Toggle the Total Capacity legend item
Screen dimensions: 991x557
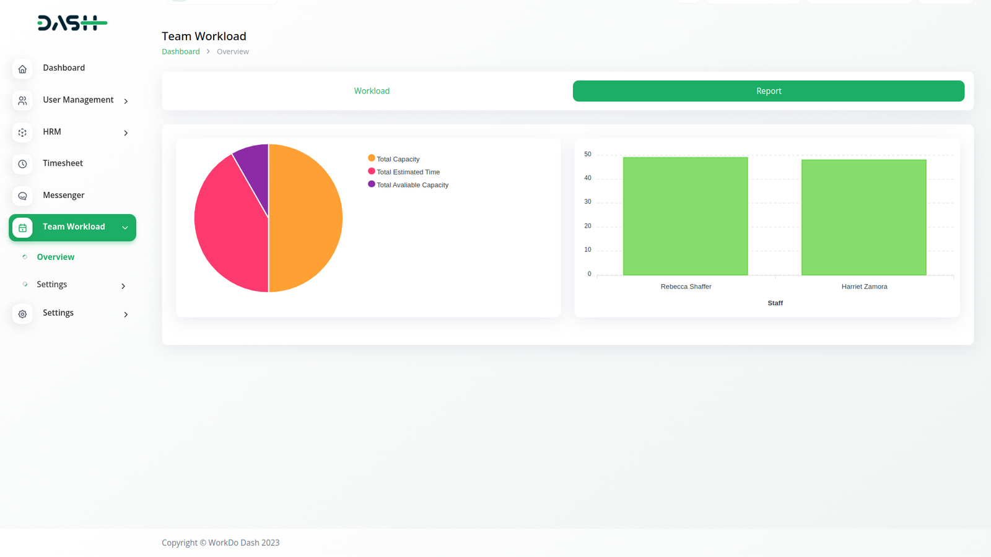coord(397,159)
